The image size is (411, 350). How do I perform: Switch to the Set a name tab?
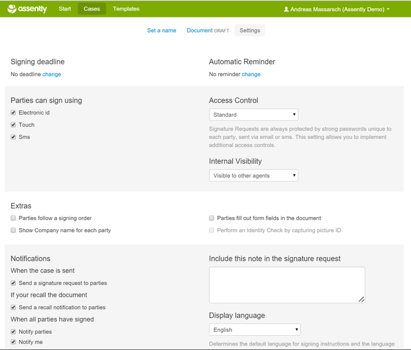(x=161, y=30)
